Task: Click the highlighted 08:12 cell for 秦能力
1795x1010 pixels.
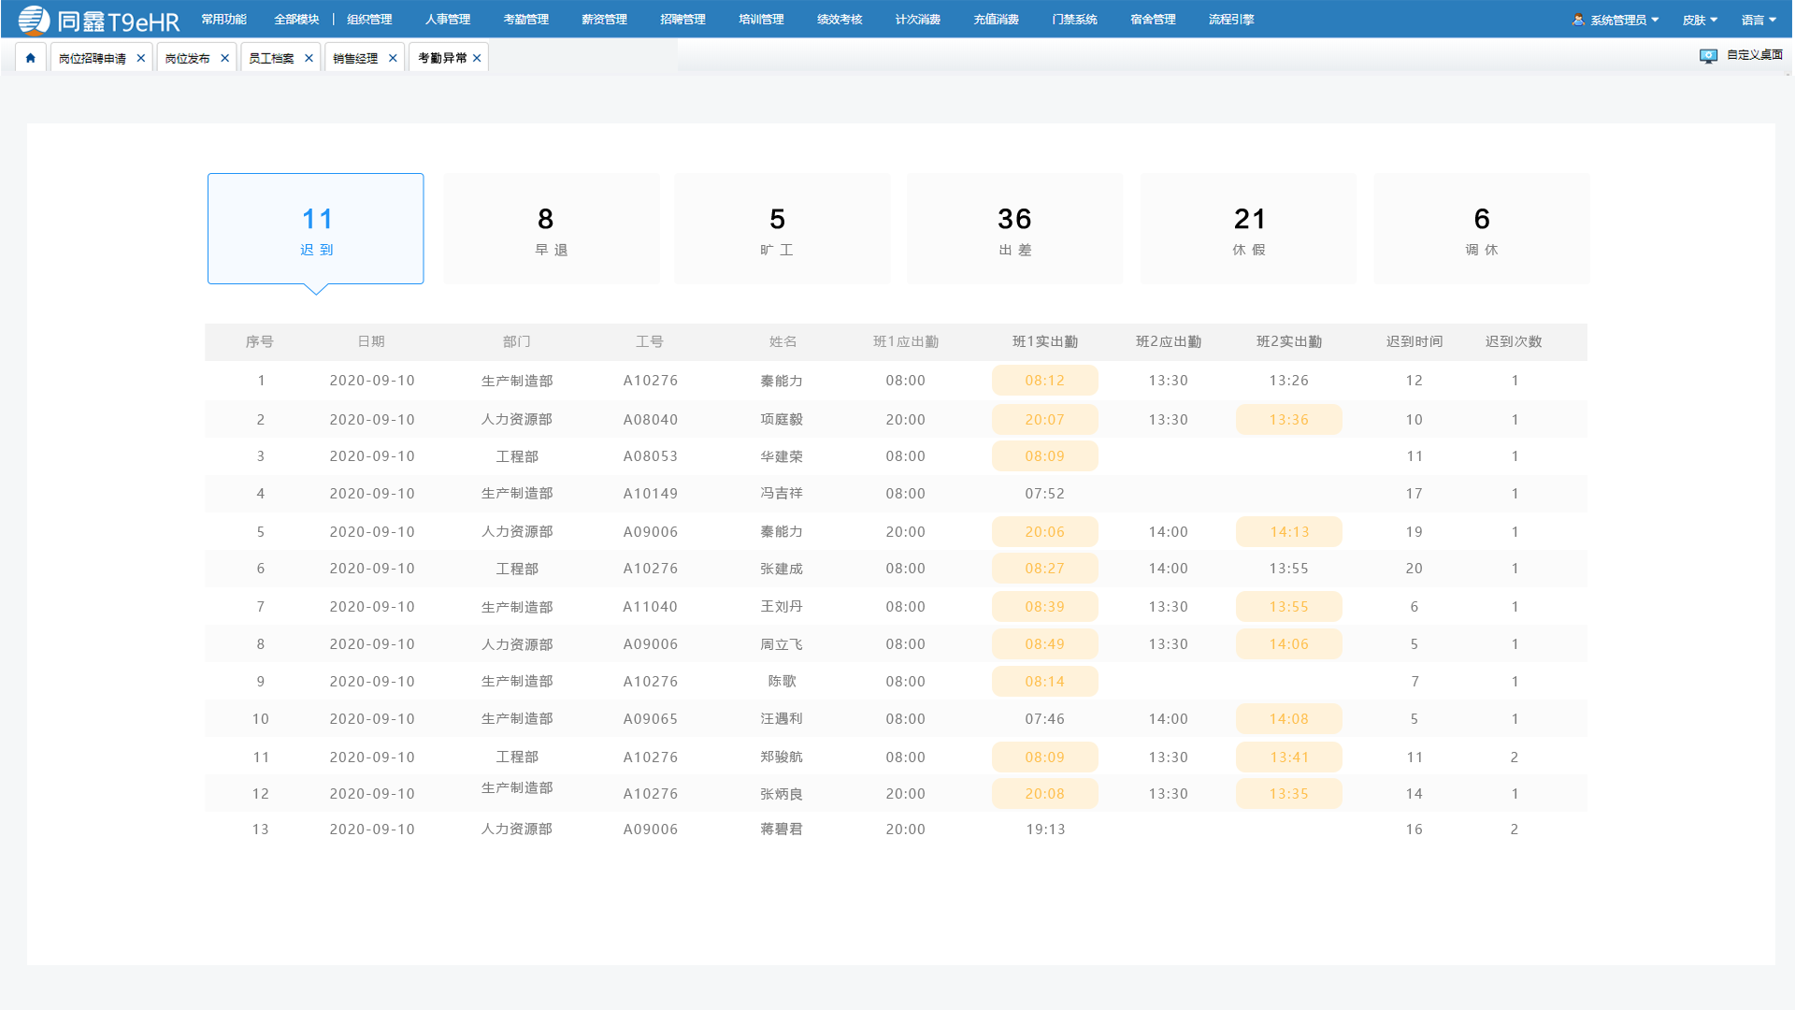Action: coord(1045,381)
